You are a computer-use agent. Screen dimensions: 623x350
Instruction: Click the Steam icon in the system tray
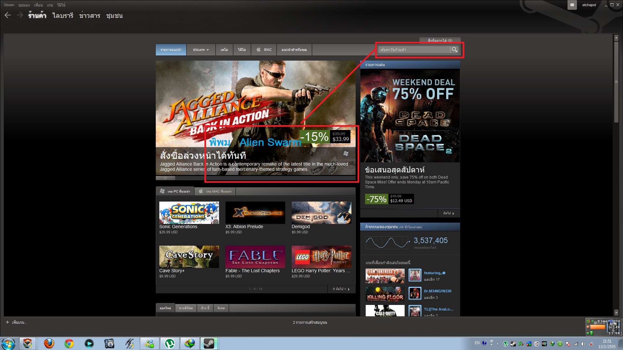click(x=513, y=344)
